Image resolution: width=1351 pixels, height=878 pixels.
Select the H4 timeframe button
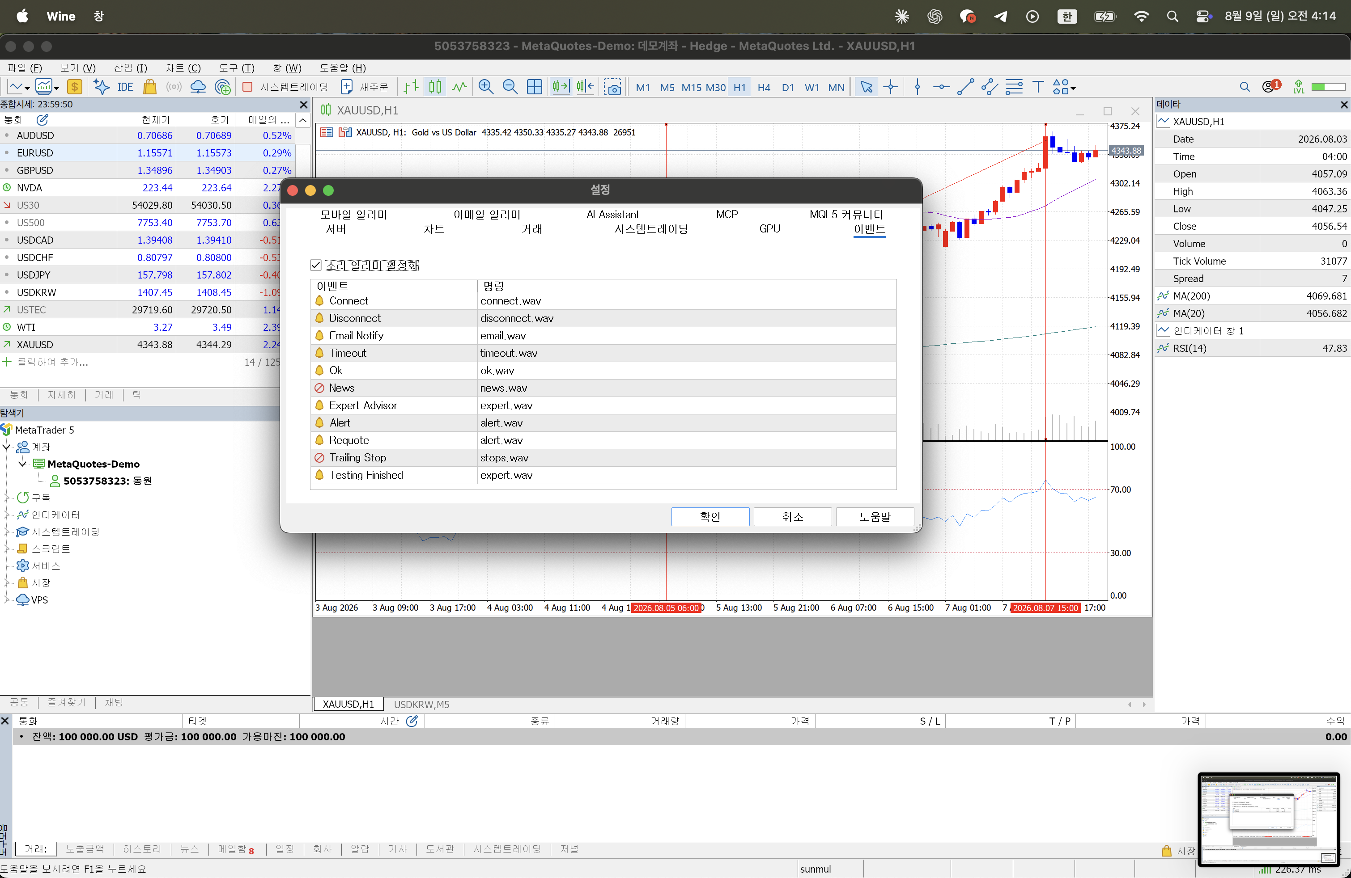764,87
